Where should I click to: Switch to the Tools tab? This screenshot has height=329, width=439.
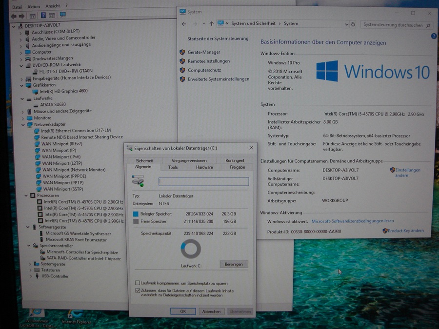pos(173,167)
